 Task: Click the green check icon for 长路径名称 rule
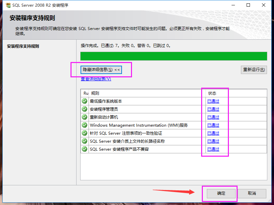(x=85, y=141)
